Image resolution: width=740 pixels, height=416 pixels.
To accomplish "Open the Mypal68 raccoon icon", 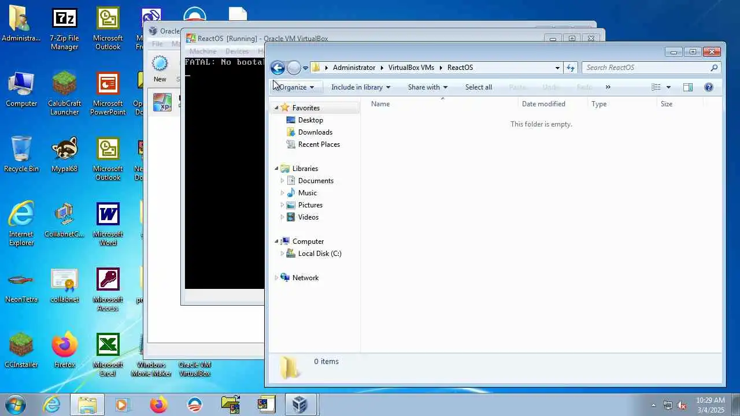I will point(64,154).
